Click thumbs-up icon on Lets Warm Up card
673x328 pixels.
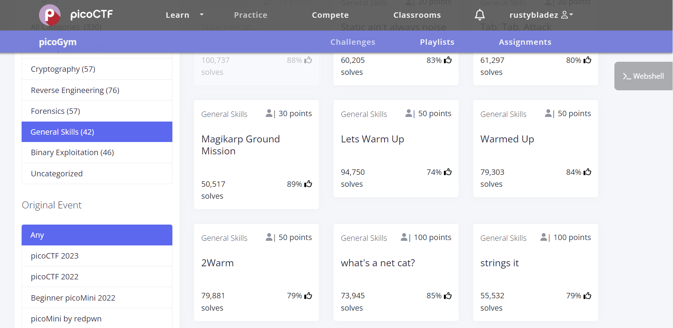coord(448,172)
